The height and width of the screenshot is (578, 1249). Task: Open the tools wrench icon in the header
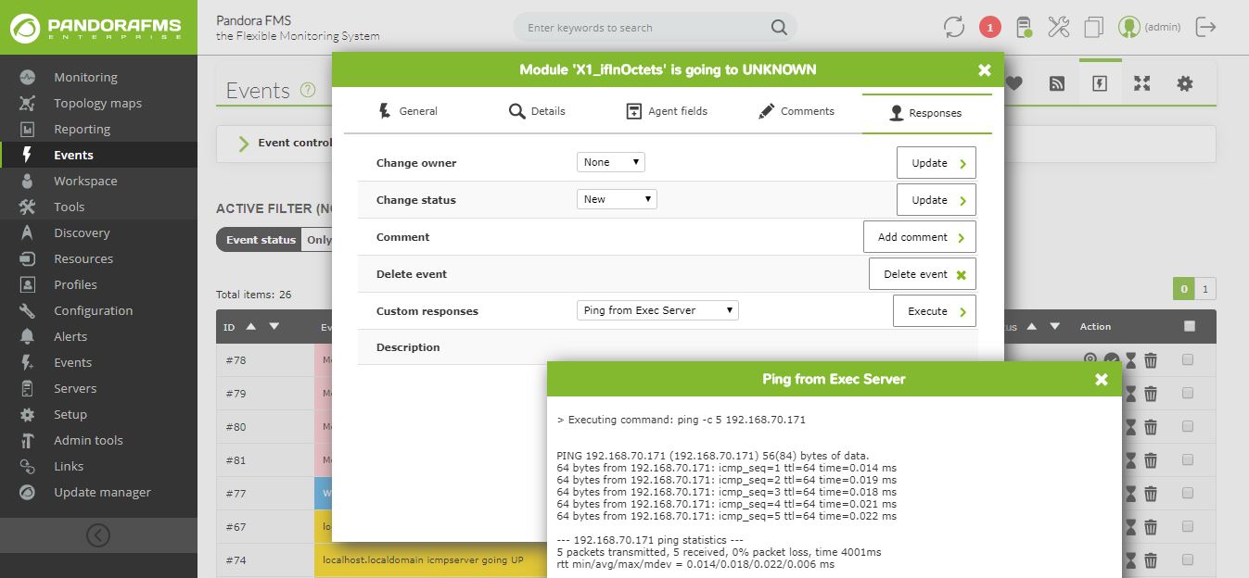[1059, 27]
